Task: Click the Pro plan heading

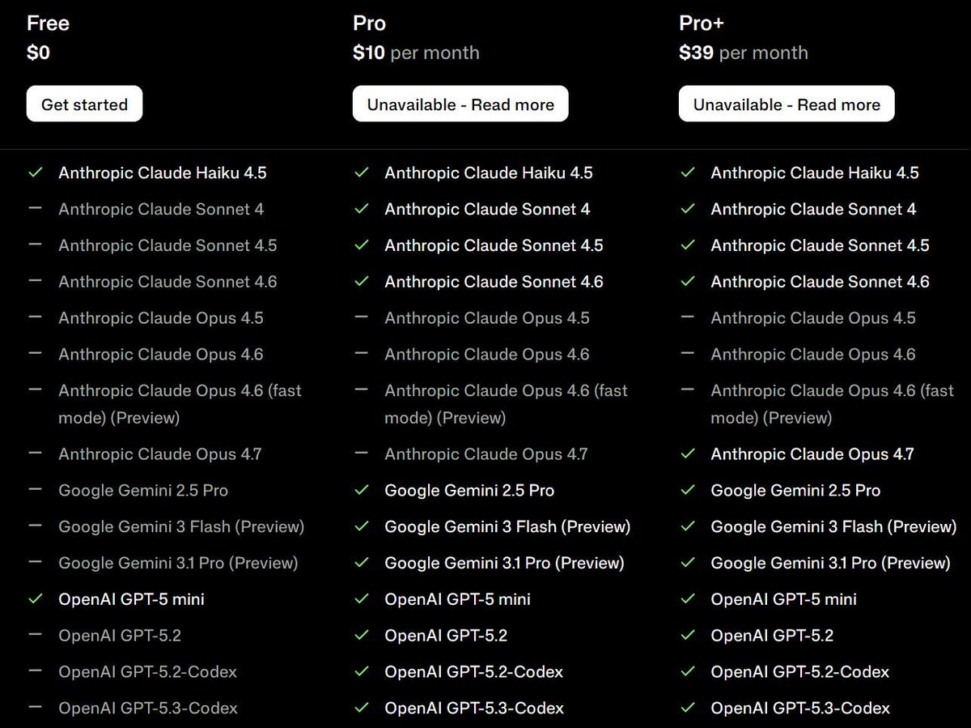Action: (369, 23)
